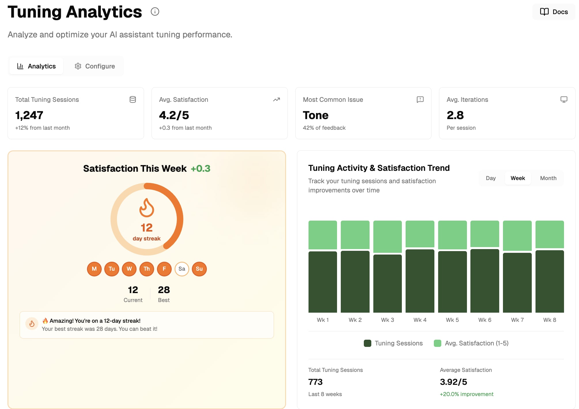This screenshot has height=409, width=579.
Task: Click the feedback icon on Most Common Issue card
Action: 420,100
